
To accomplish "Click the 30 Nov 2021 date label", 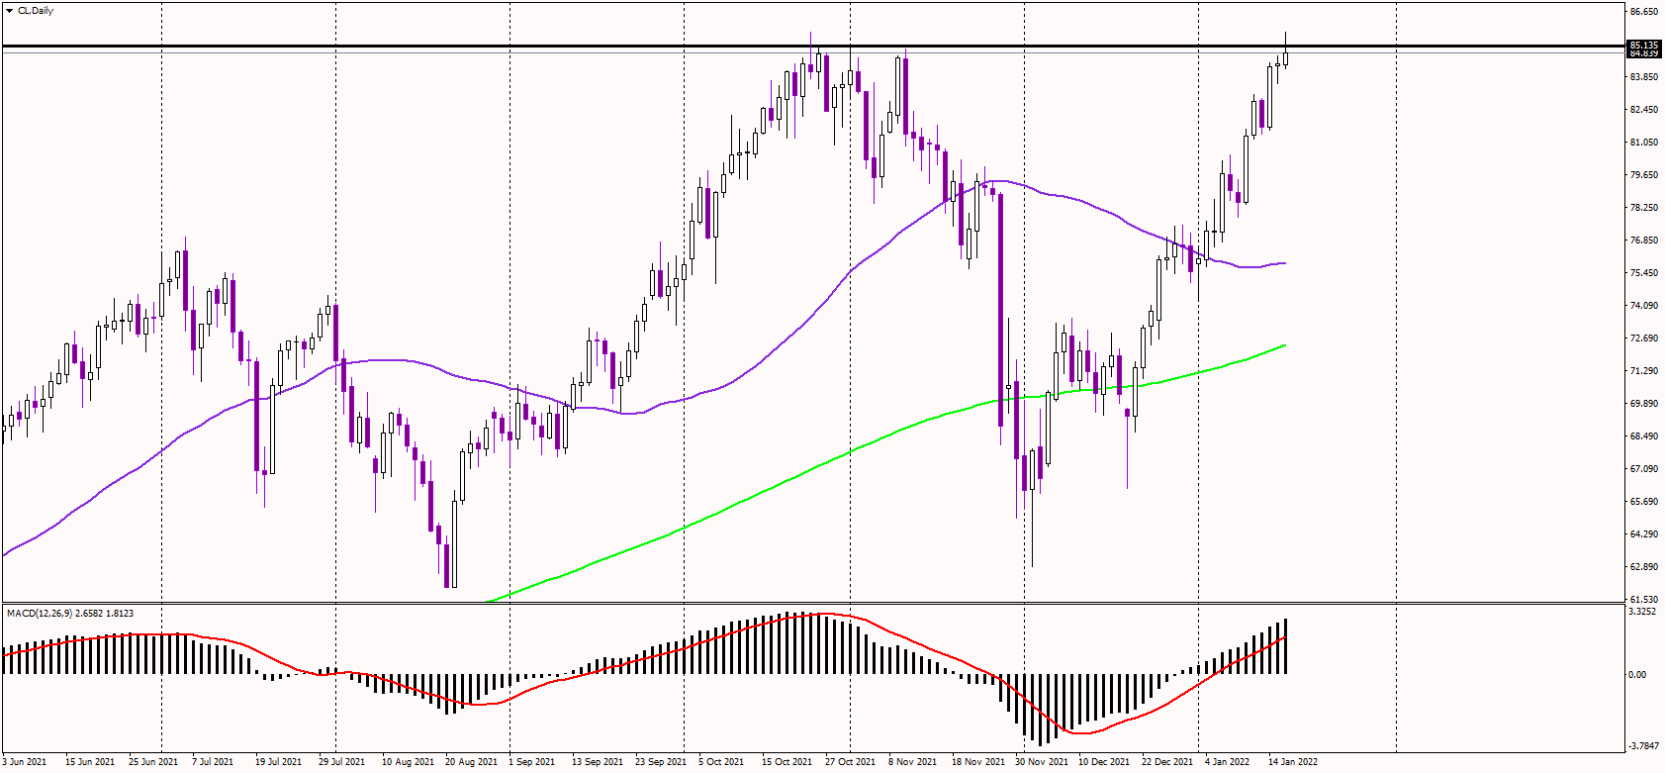I will pyautogui.click(x=1041, y=762).
